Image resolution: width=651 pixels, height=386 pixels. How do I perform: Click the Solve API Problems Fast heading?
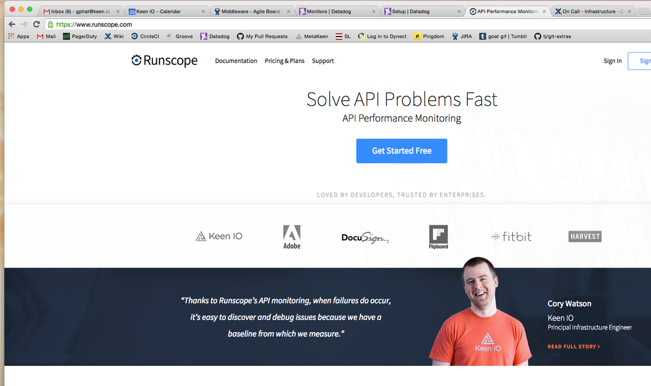click(402, 99)
